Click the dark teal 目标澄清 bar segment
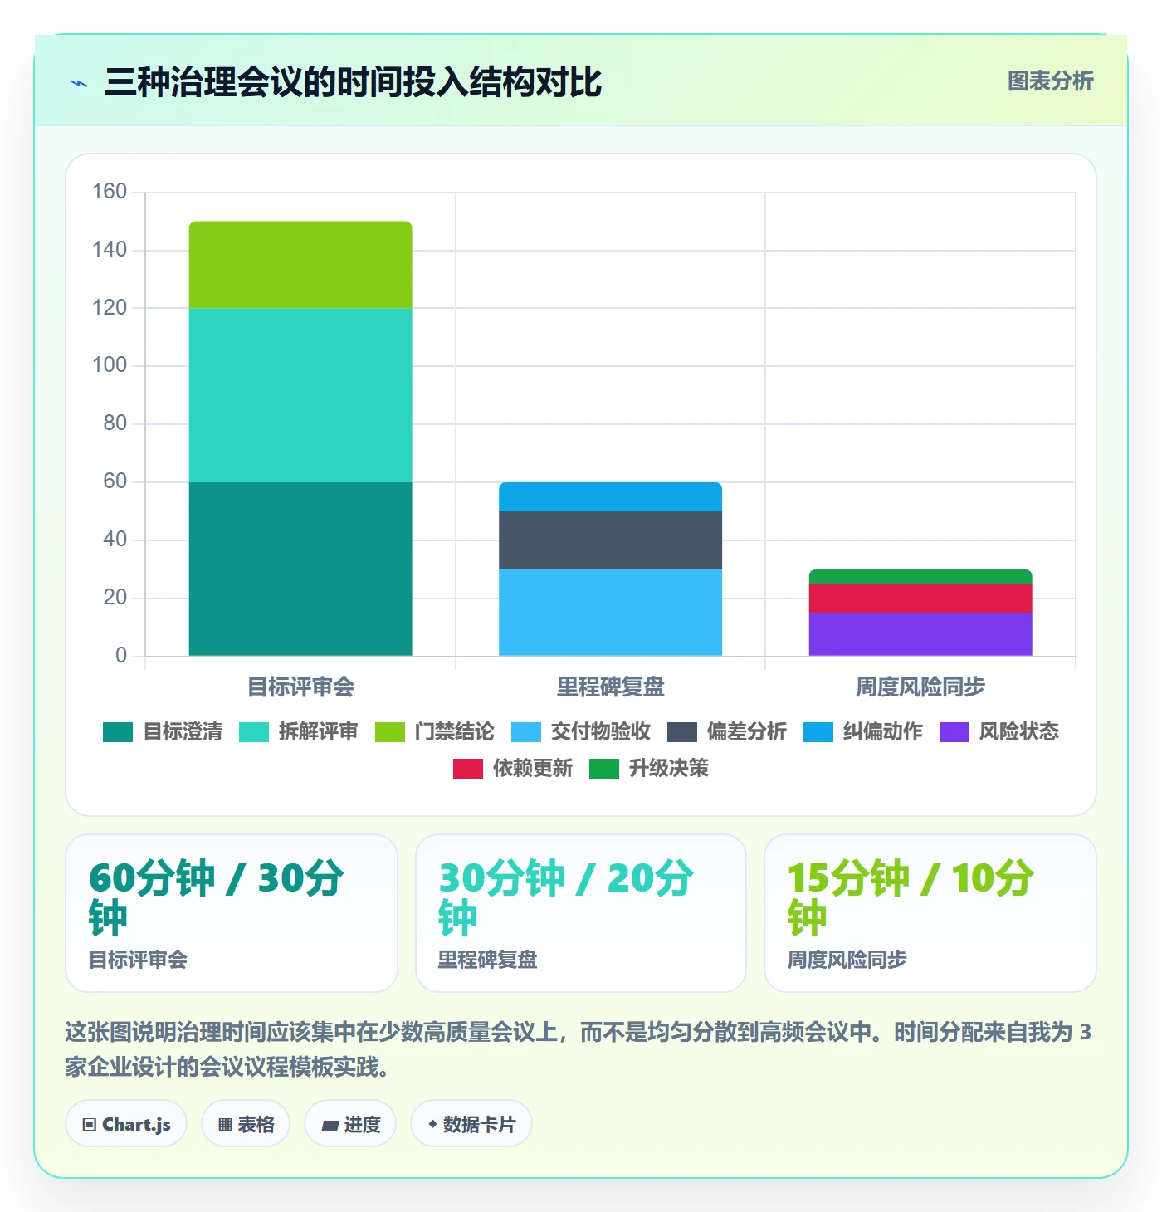Screen dimensions: 1162x1212 [300, 569]
